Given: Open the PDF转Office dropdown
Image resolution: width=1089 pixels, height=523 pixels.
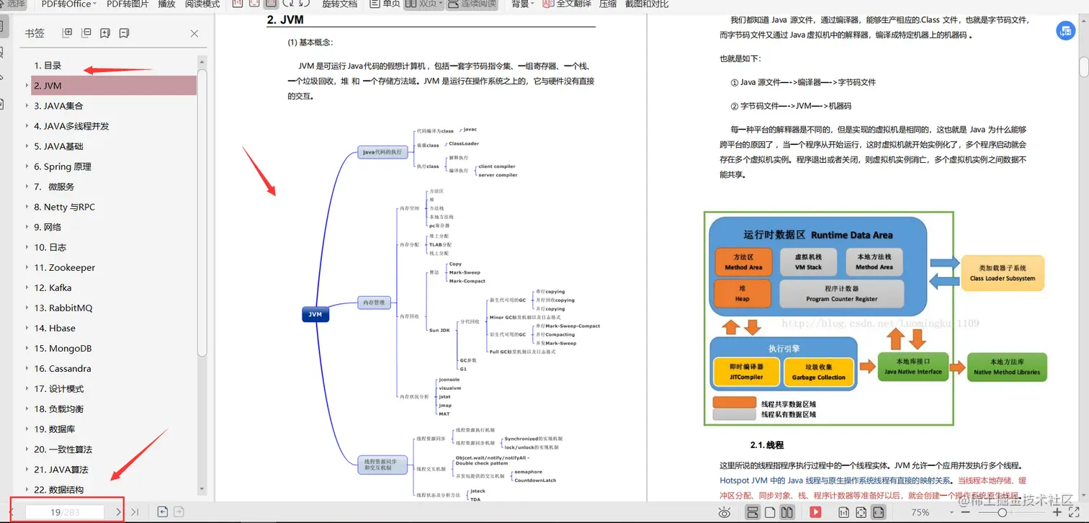Looking at the screenshot, I should coord(66,4).
